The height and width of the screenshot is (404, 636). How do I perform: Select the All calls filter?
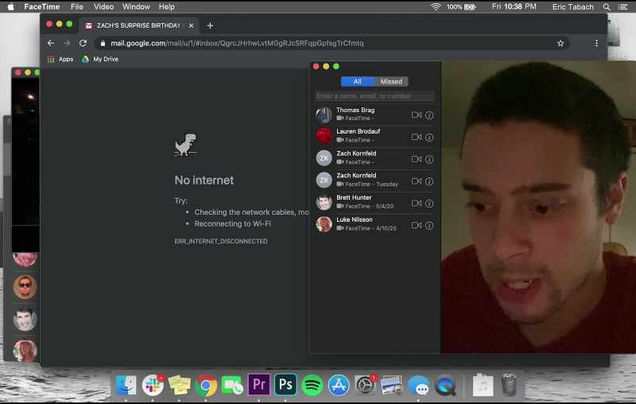click(x=357, y=82)
